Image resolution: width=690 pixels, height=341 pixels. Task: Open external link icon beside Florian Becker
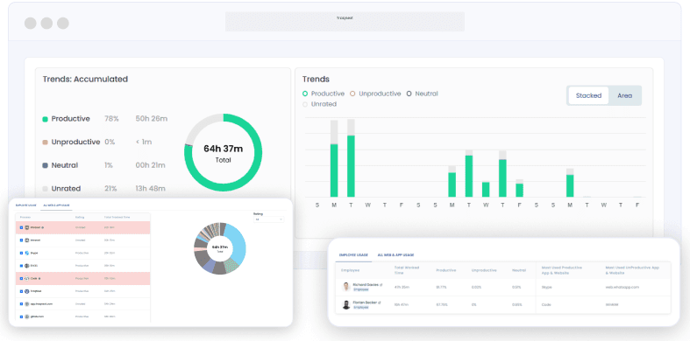point(379,303)
